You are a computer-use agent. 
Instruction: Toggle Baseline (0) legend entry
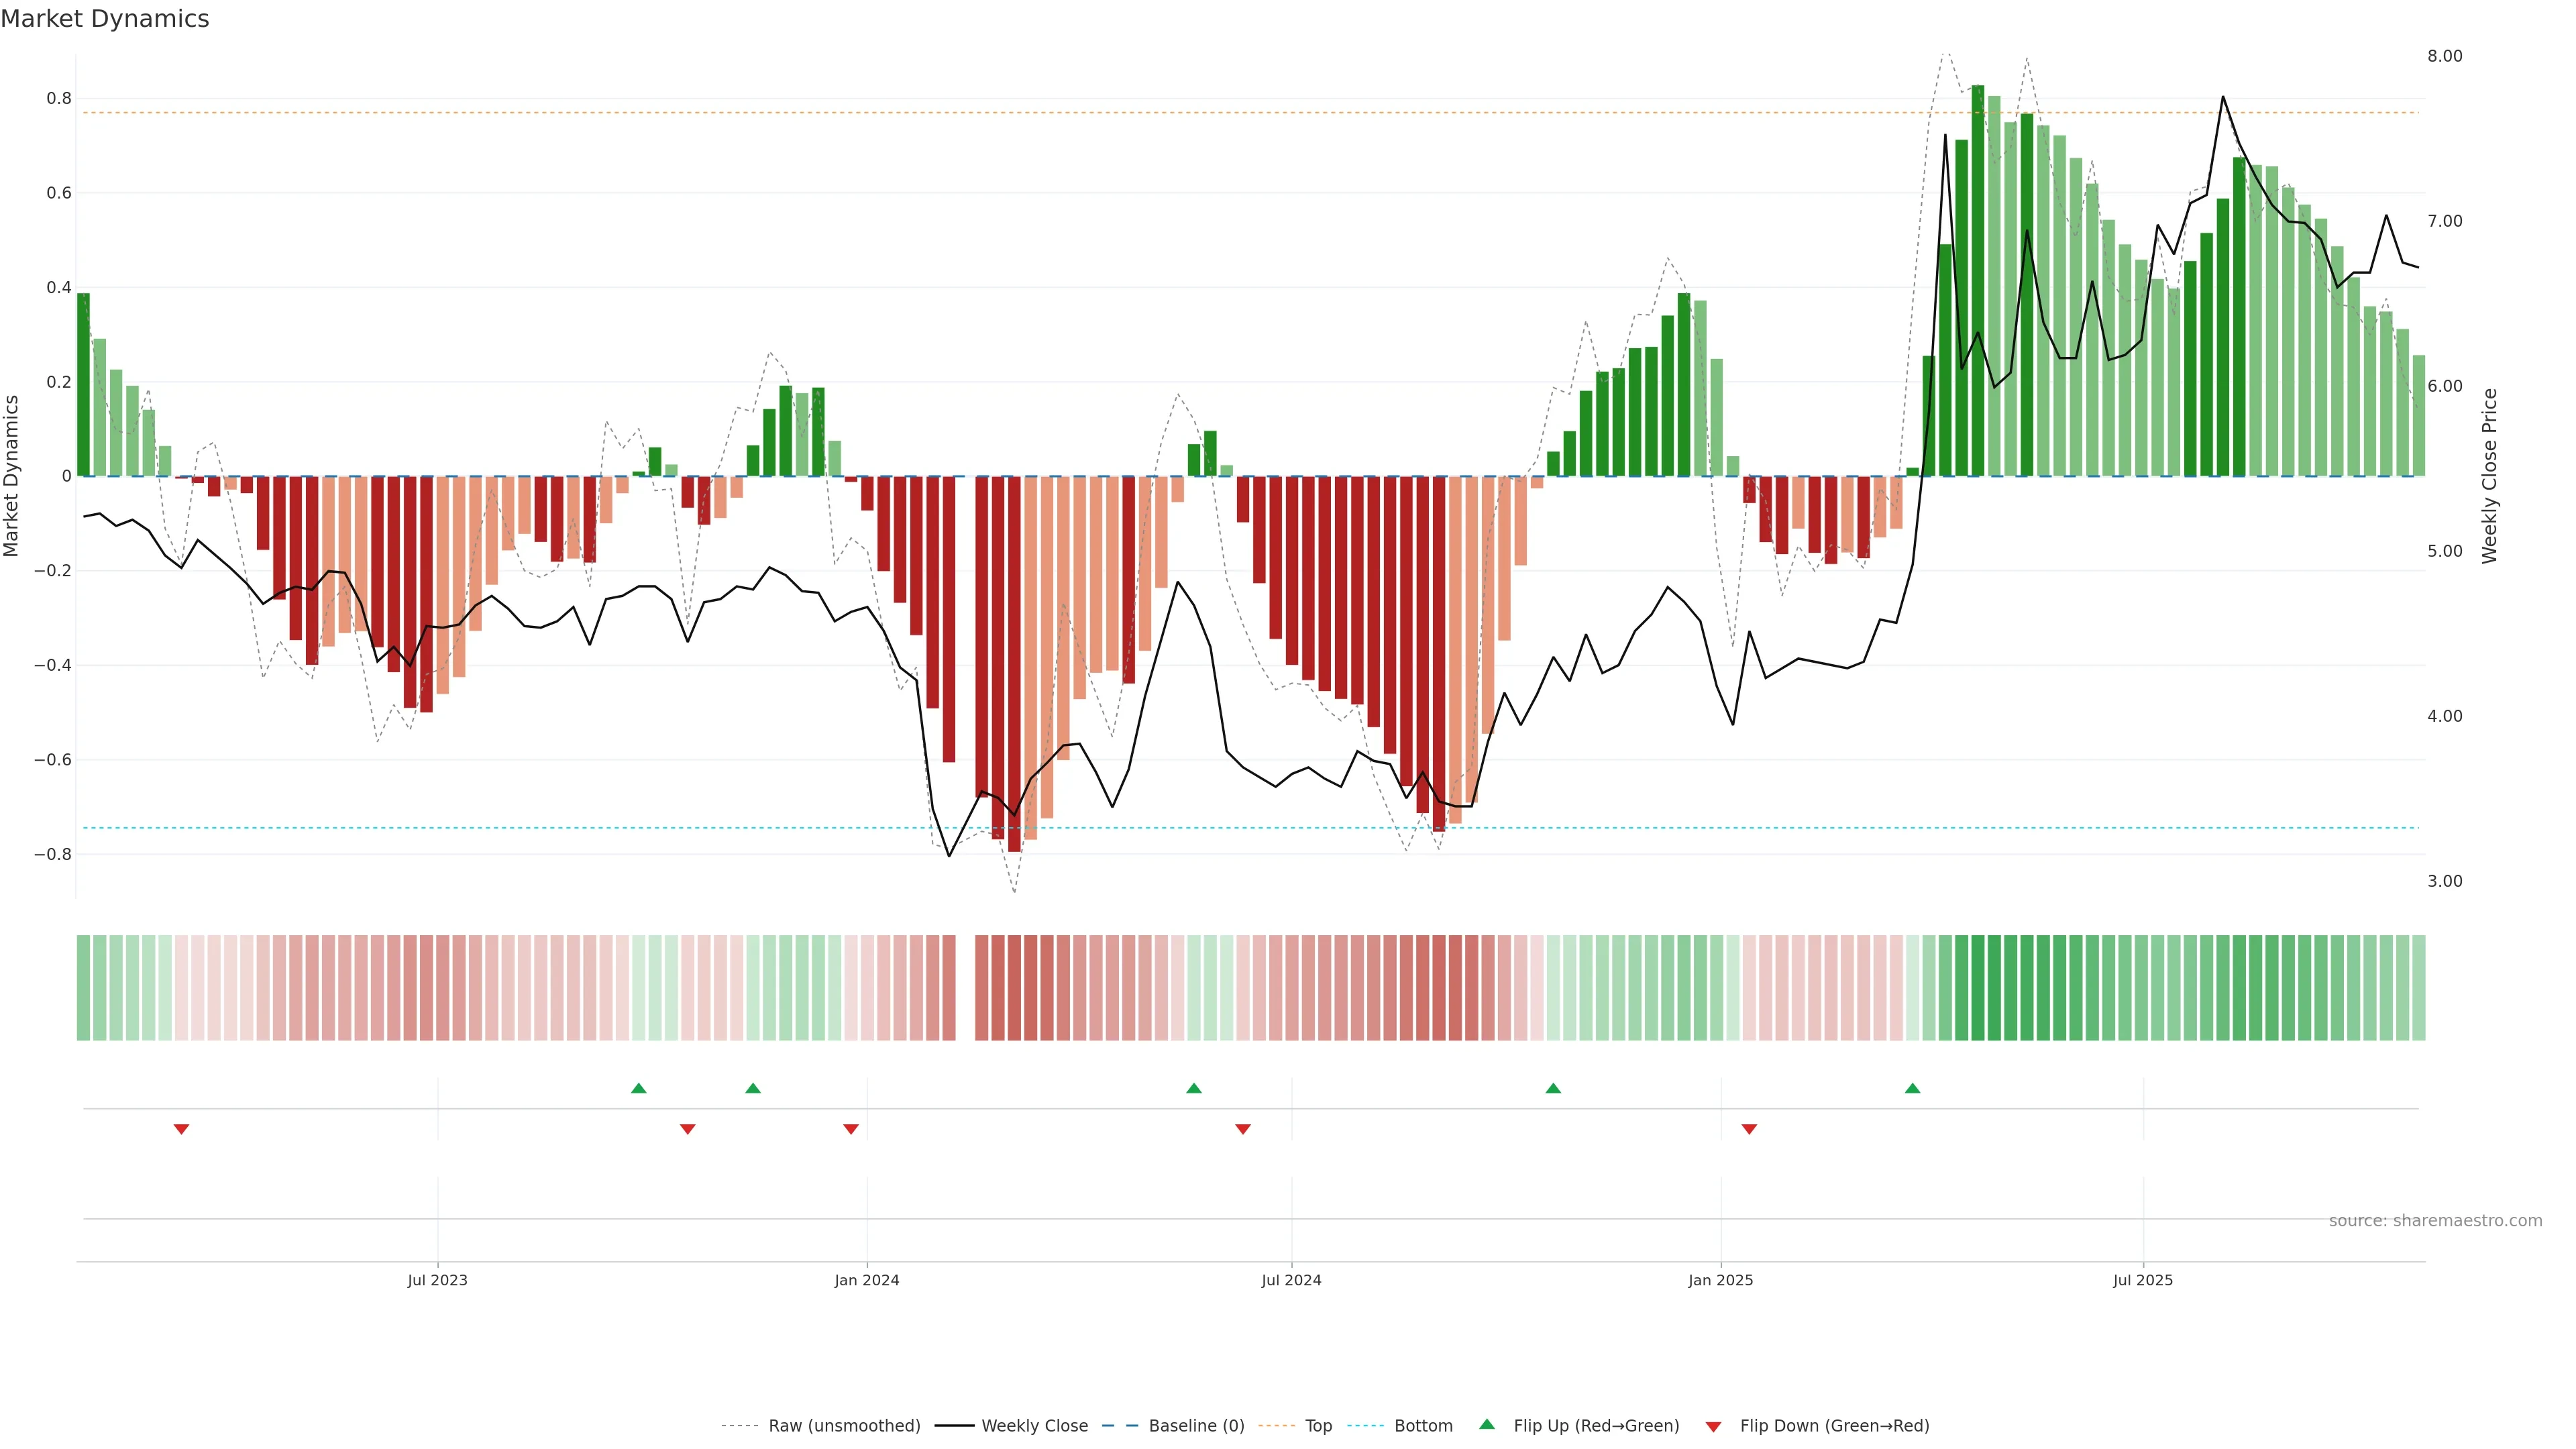tap(1196, 1426)
